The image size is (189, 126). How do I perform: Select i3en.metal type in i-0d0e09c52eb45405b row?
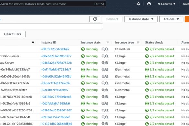pyautogui.click(x=122, y=76)
